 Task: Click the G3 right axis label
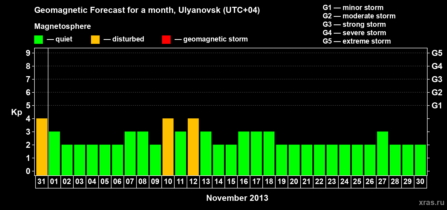[437, 79]
